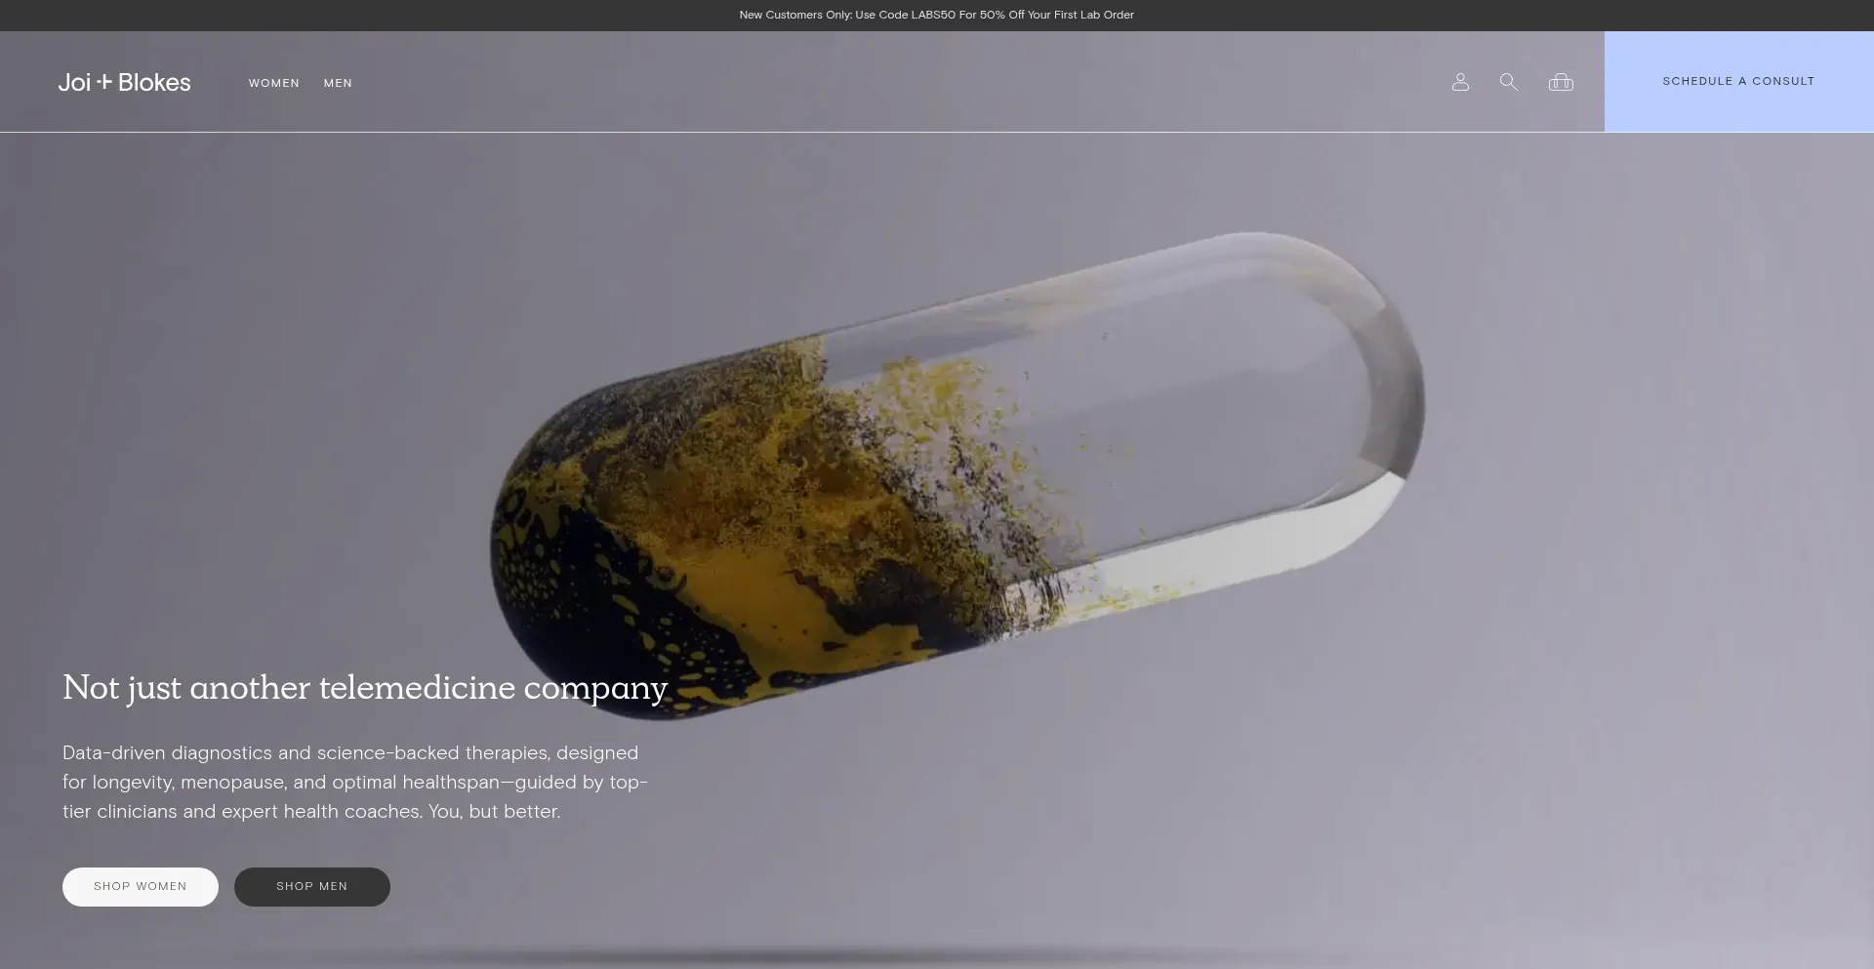
Task: Open the user account icon
Action: (1460, 82)
